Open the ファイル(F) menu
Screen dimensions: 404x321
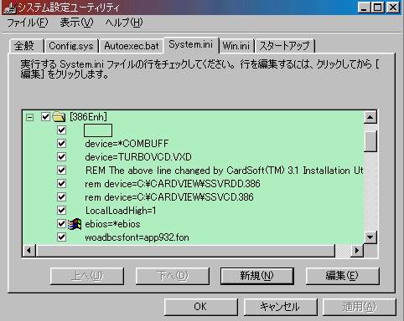pos(28,23)
